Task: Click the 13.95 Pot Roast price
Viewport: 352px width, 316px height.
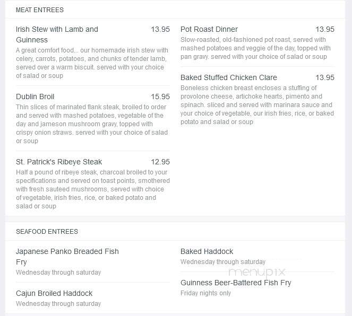Action: (x=325, y=29)
